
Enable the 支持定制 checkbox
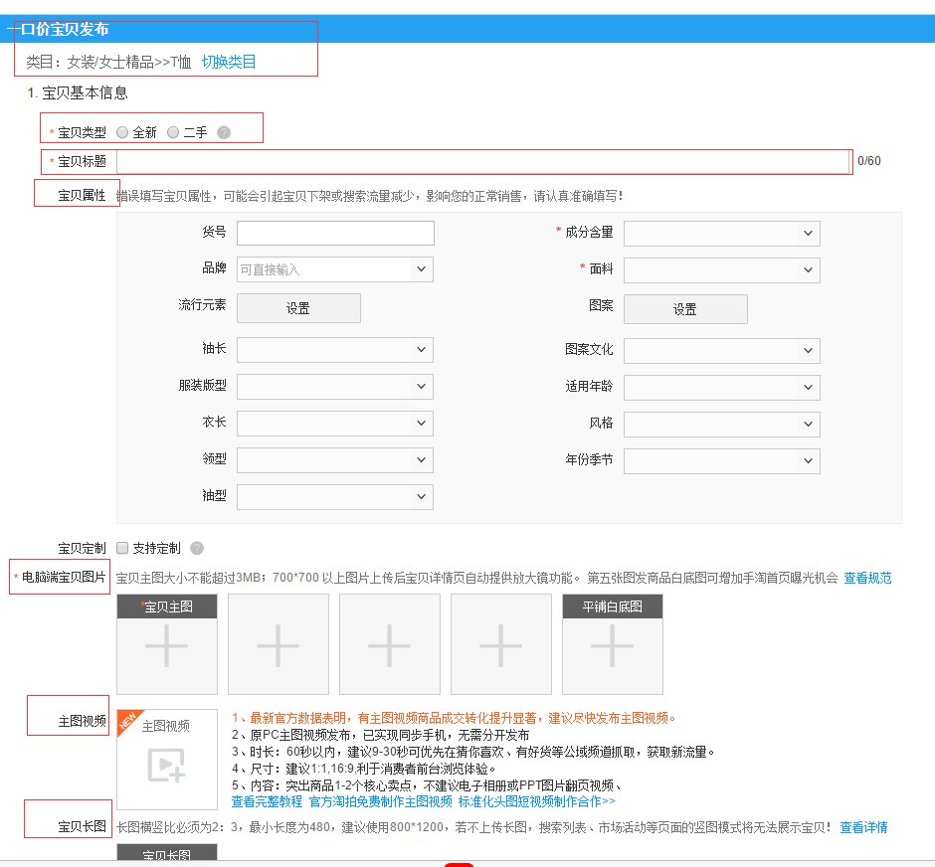coord(122,548)
